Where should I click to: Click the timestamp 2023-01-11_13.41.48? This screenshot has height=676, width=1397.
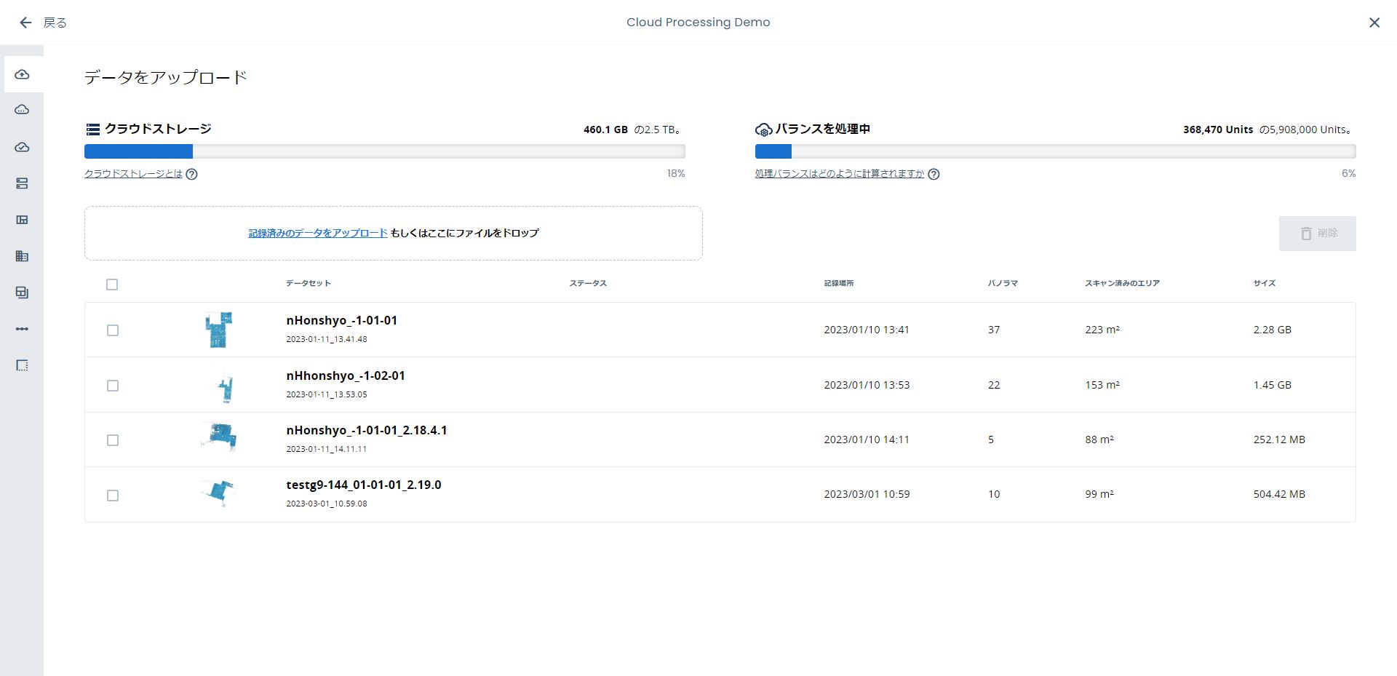tap(327, 339)
